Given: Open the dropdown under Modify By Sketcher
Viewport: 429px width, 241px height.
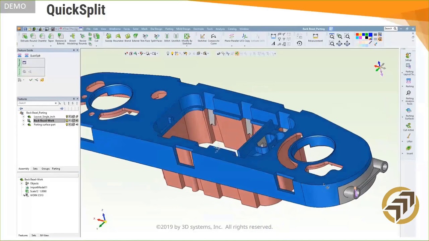Looking at the screenshot, I should (x=187, y=47).
